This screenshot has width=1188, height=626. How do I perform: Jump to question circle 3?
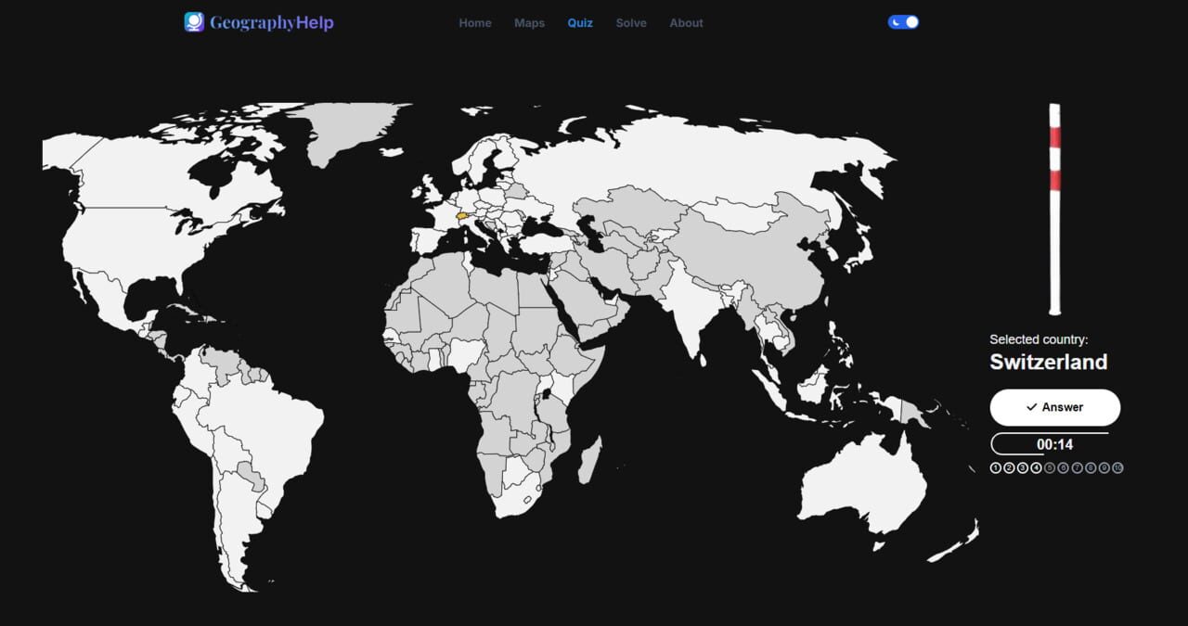1022,467
